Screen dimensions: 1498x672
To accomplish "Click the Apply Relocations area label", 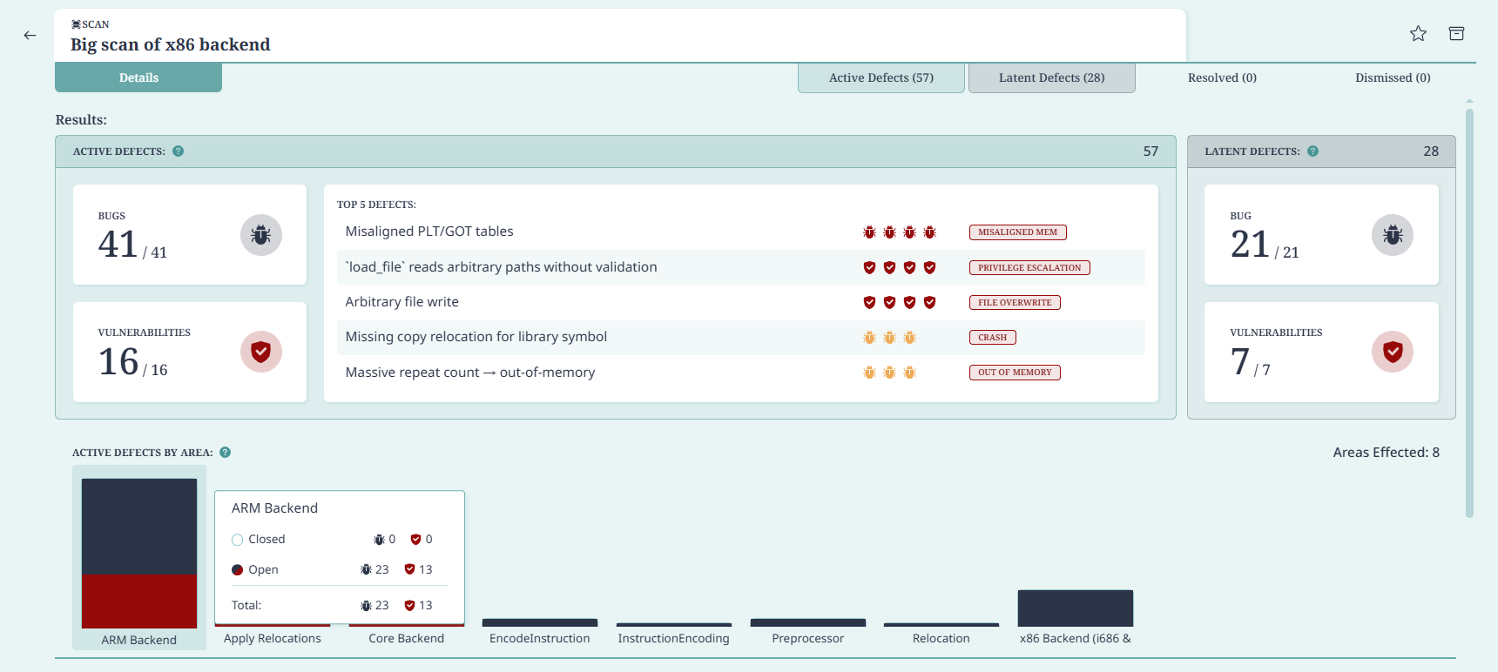I will coord(273,638).
